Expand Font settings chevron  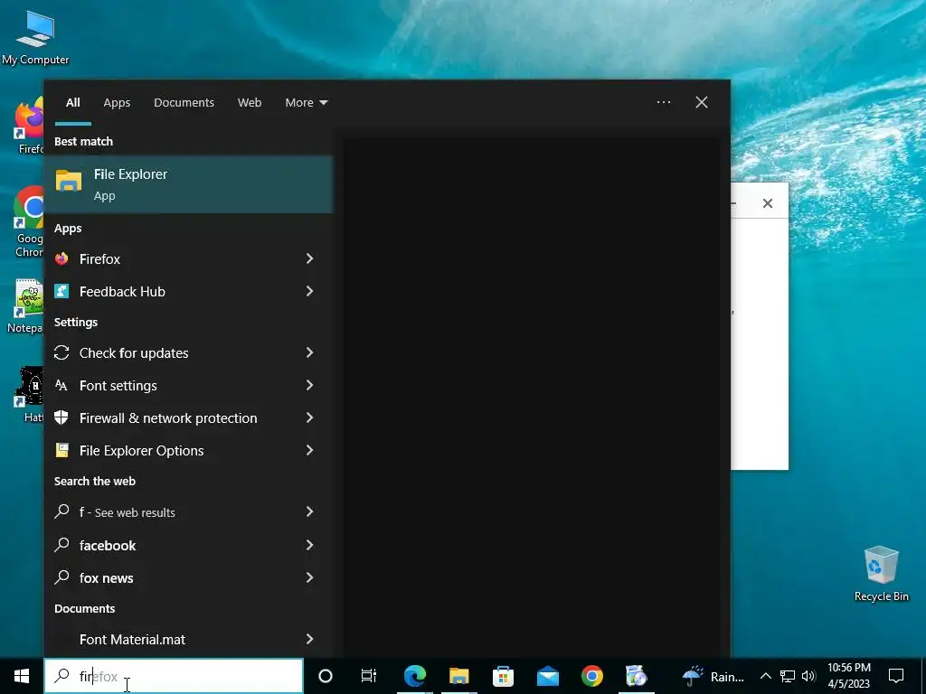309,385
